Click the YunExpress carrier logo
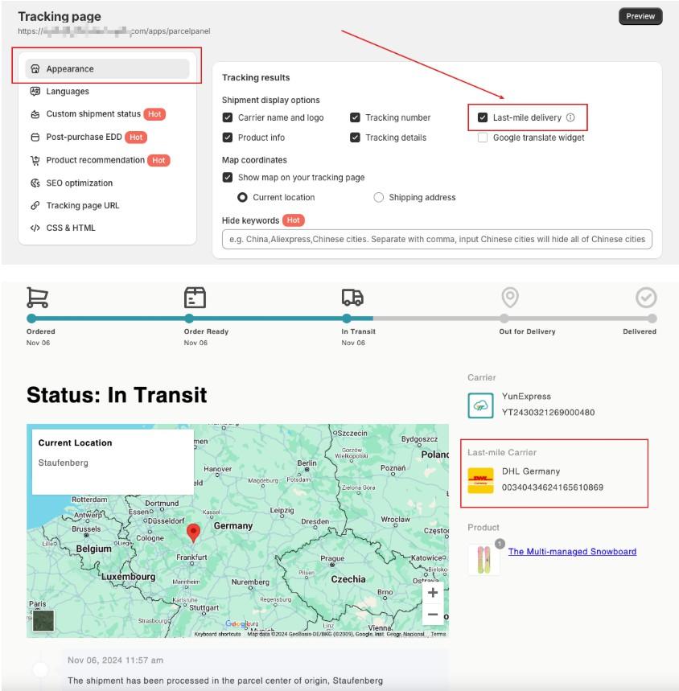Image resolution: width=679 pixels, height=691 pixels. tap(480, 405)
